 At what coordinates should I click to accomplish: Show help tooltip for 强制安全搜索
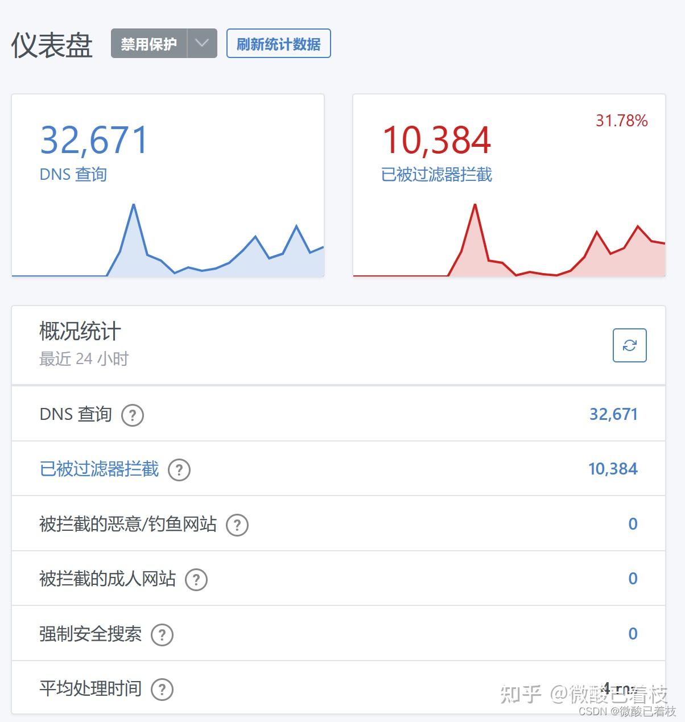[162, 635]
